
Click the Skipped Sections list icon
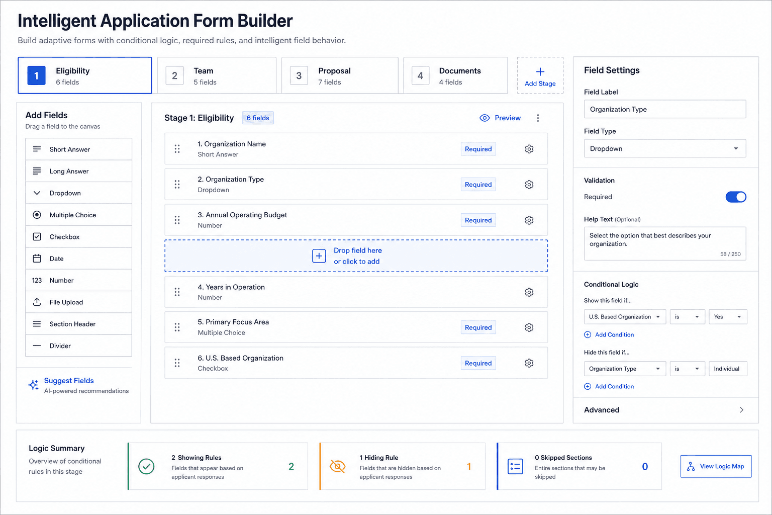pos(515,467)
